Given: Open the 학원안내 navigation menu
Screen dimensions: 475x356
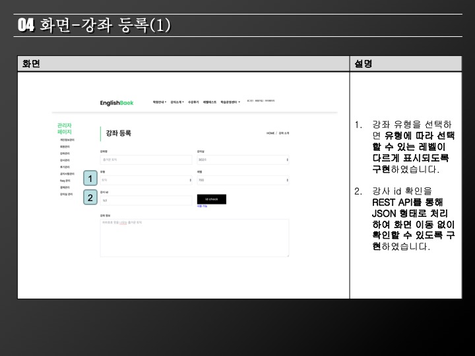Looking at the screenshot, I should [160, 102].
